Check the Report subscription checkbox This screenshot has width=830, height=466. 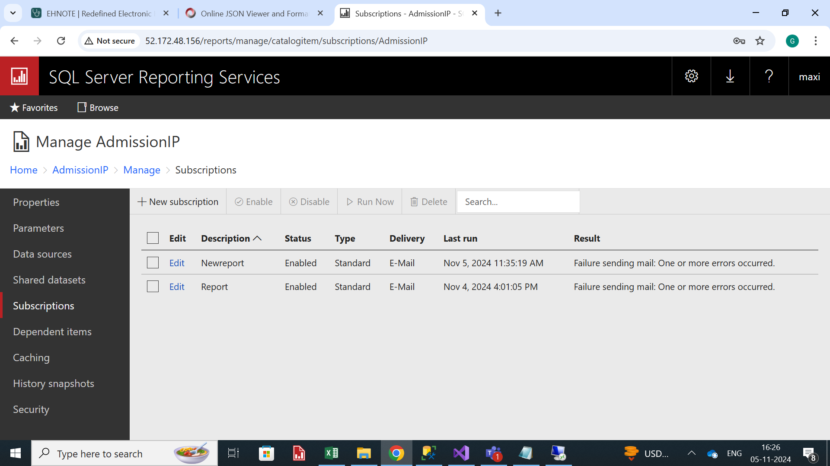point(153,287)
